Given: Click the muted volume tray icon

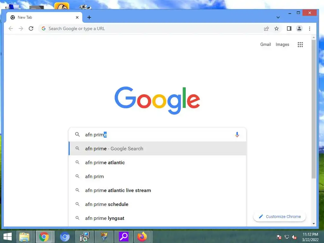Looking at the screenshot, I should coord(294,237).
